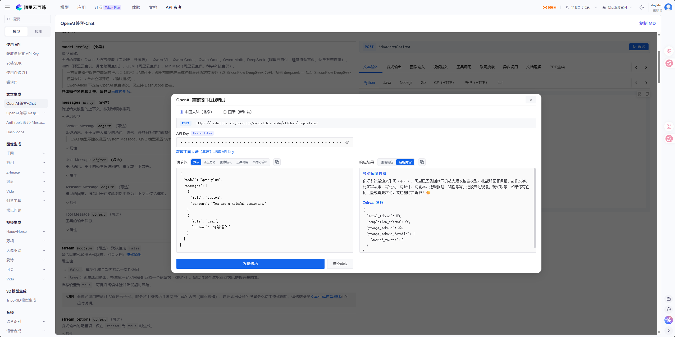Open 应用 in the top navigation bar
675x337 pixels.
[81, 7]
